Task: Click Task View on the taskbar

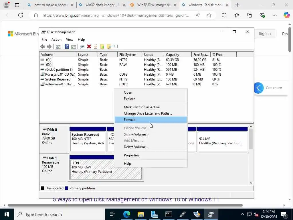Action: [x=112, y=214]
